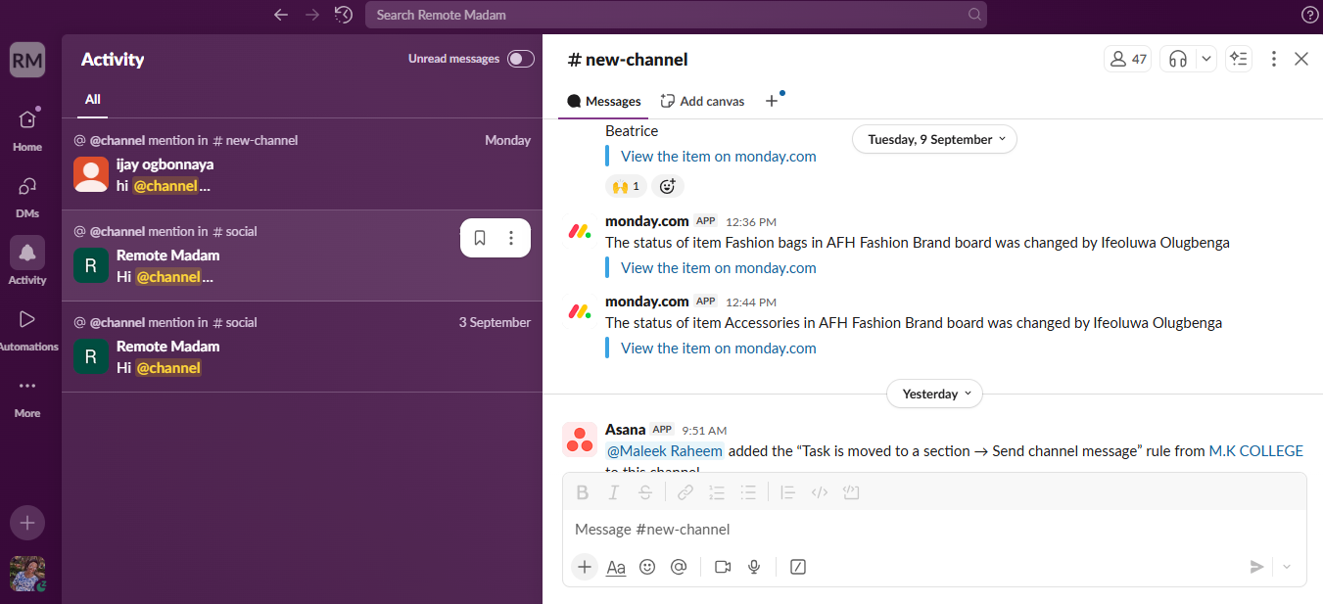Open the M.K COLLEGE link
1323x604 pixels.
pyautogui.click(x=1255, y=451)
